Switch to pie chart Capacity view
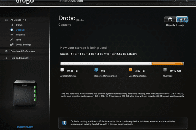The image size is (196, 130). tap(170, 19)
